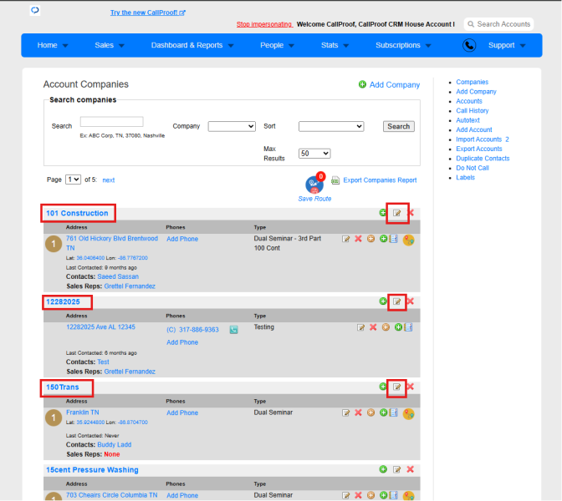Open the Sales menu
Viewport: 562px width, 501px height.
click(110, 45)
